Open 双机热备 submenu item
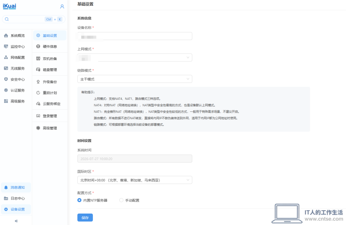 pyautogui.click(x=50, y=59)
